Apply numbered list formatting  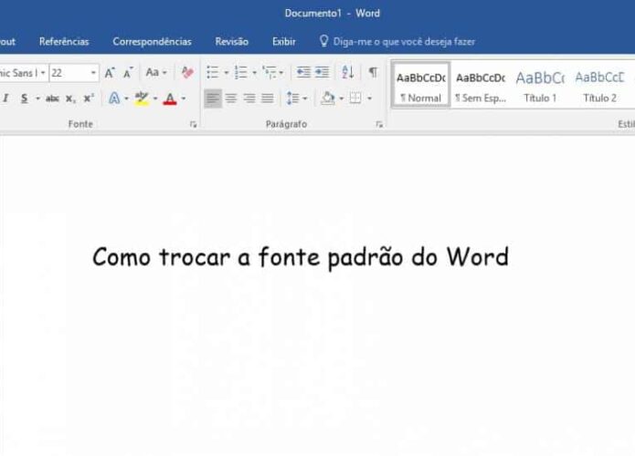click(x=240, y=73)
